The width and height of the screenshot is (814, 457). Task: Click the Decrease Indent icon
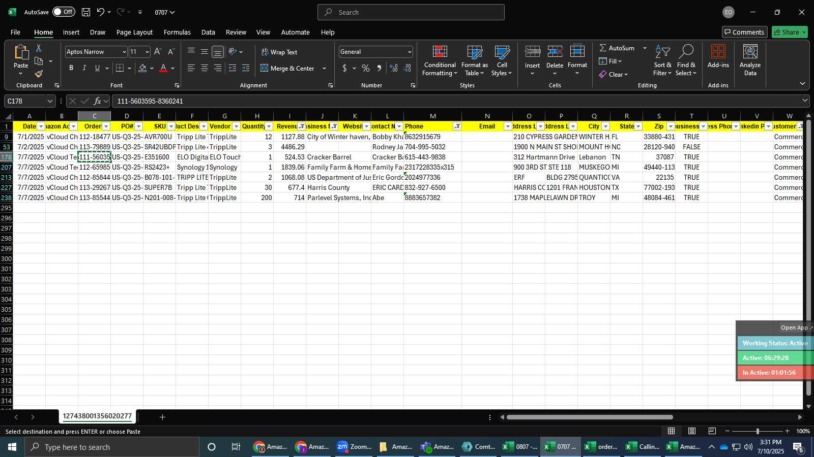coord(232,68)
